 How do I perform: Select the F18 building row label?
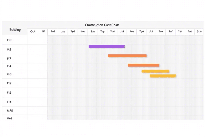9,40
